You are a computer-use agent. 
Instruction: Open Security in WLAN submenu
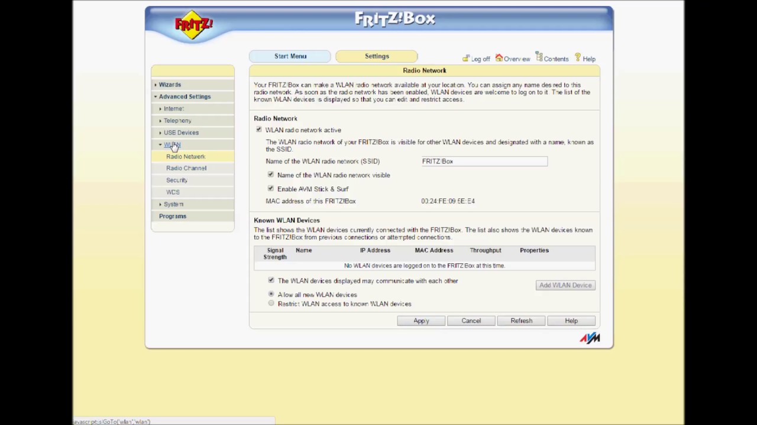point(176,180)
